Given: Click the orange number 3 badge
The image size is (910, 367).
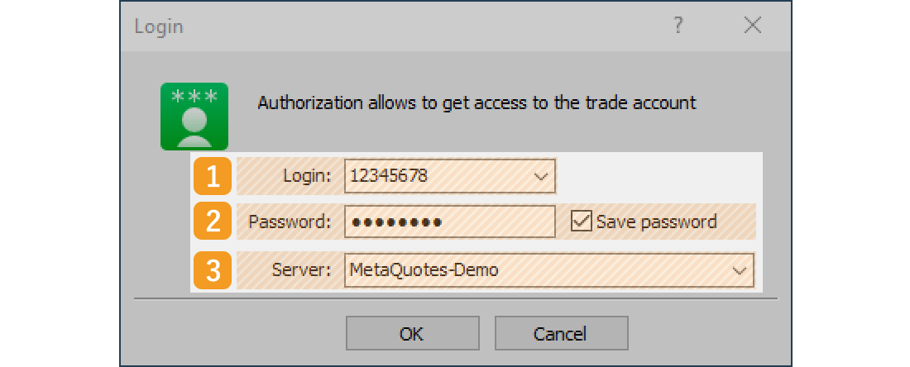Looking at the screenshot, I should (213, 270).
